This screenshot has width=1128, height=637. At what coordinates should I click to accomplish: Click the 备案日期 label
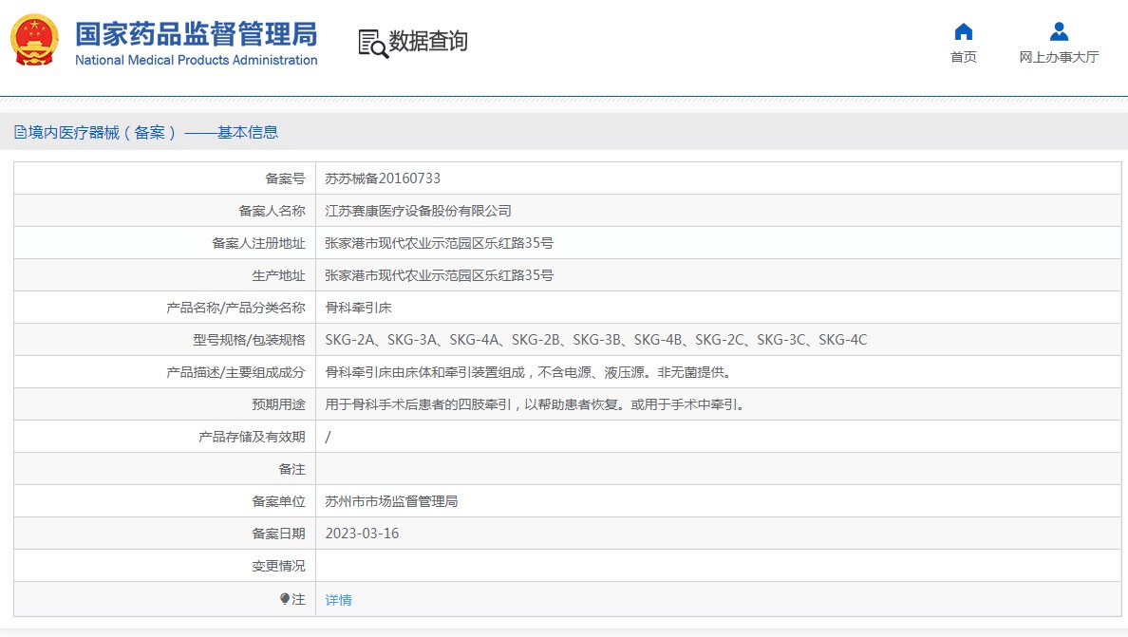pos(278,534)
